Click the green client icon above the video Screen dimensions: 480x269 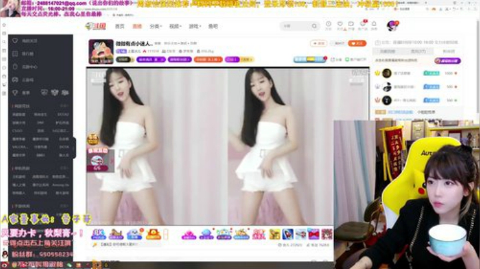pyautogui.click(x=347, y=60)
